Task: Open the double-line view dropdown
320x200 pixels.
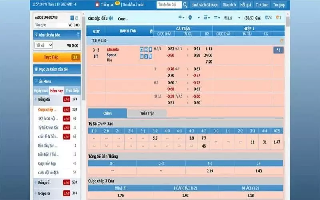Action: click(217, 18)
